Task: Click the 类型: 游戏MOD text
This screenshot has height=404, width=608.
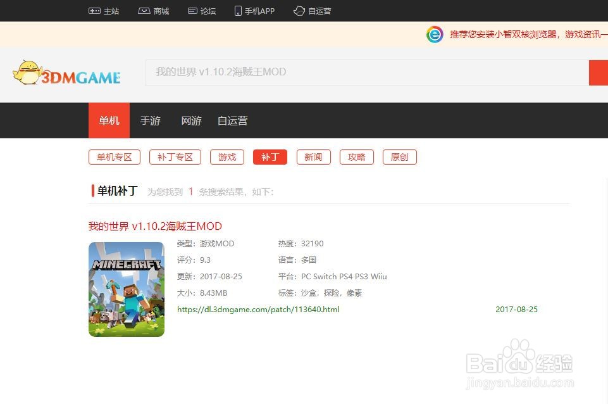Action: (206, 243)
